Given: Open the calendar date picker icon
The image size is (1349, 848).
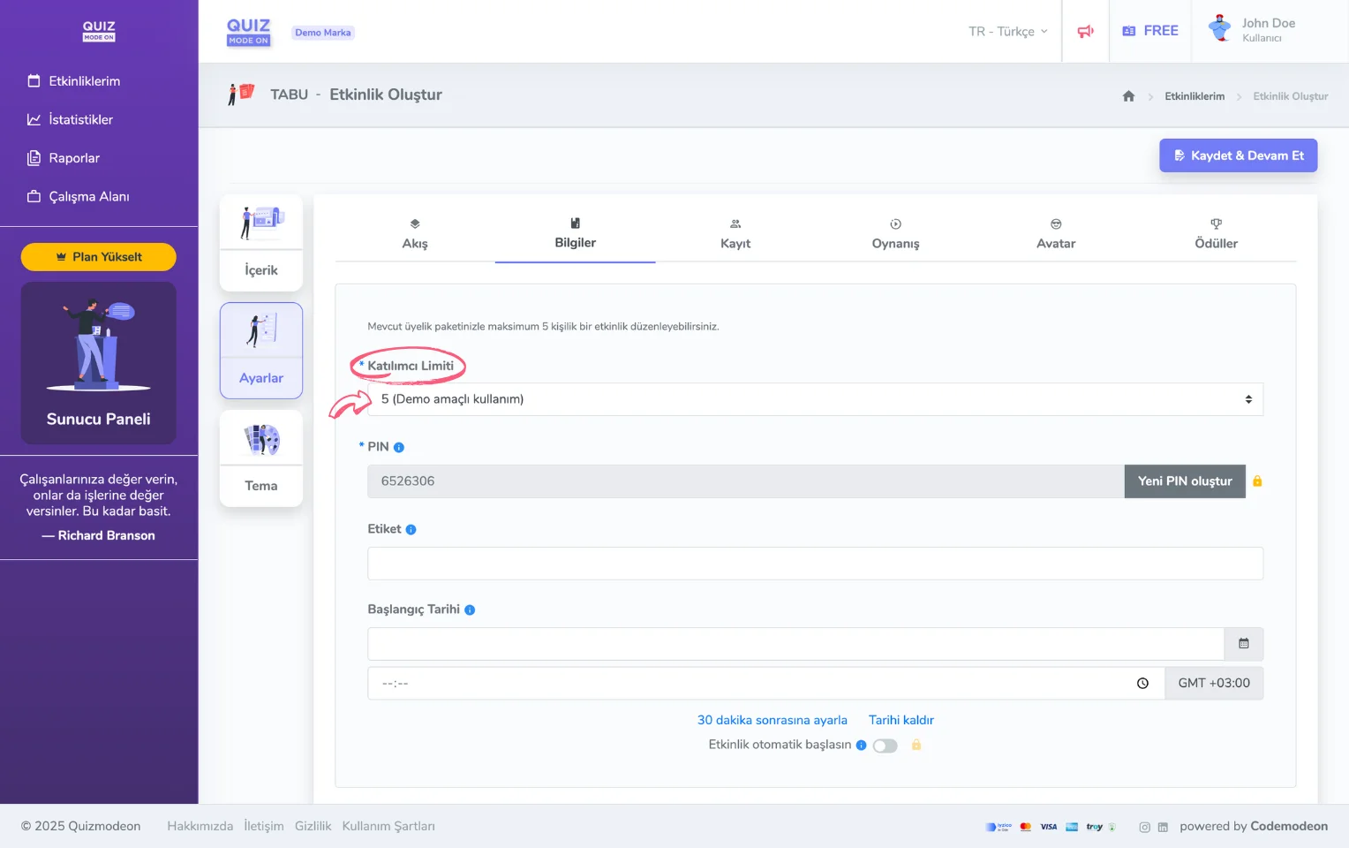Looking at the screenshot, I should coord(1243,644).
